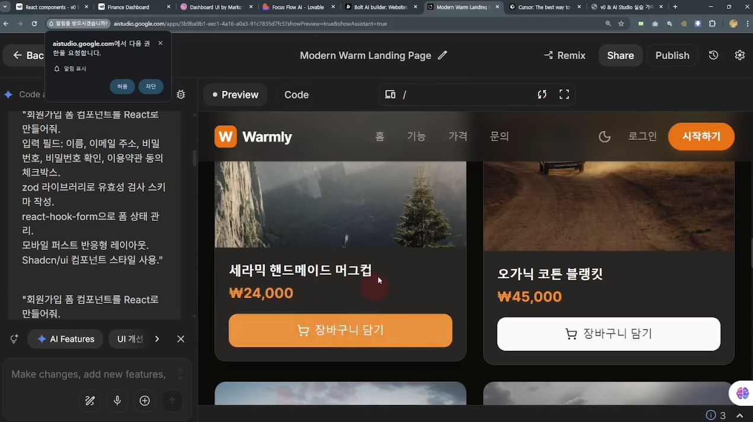The image size is (753, 422).
Task: Click the browser profile avatar
Action: [733, 24]
